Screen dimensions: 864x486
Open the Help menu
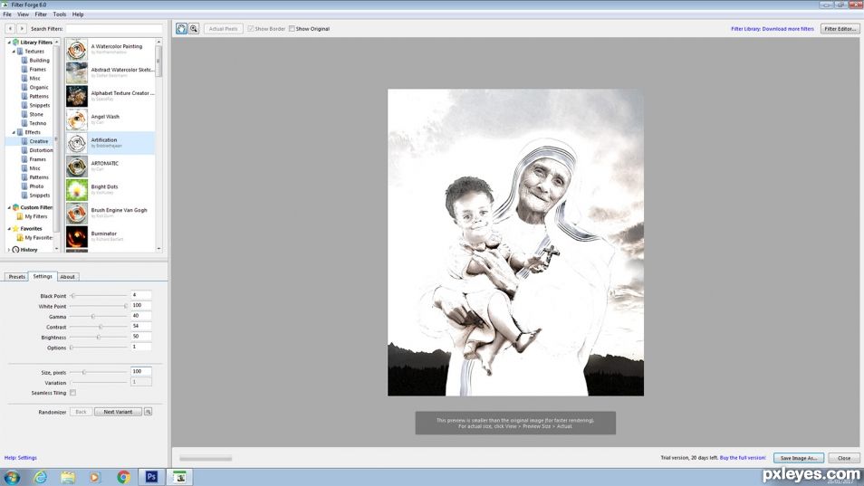pyautogui.click(x=78, y=14)
